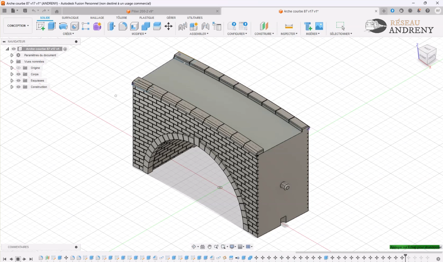443x262 pixels.
Task: Select the Extrude tool
Action: [52, 26]
